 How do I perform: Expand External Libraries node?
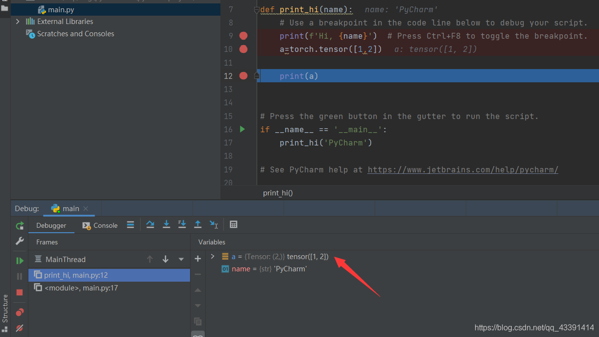coord(18,22)
